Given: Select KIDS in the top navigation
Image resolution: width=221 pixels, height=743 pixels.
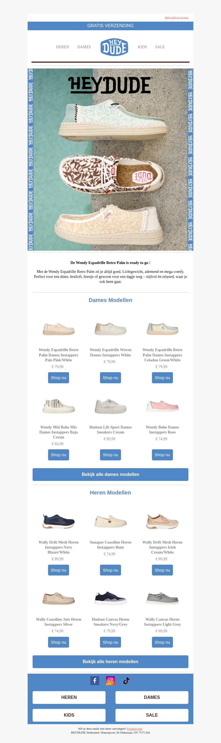Looking at the screenshot, I should pos(142,47).
